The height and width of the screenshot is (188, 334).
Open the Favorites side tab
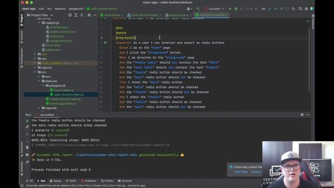point(21,168)
